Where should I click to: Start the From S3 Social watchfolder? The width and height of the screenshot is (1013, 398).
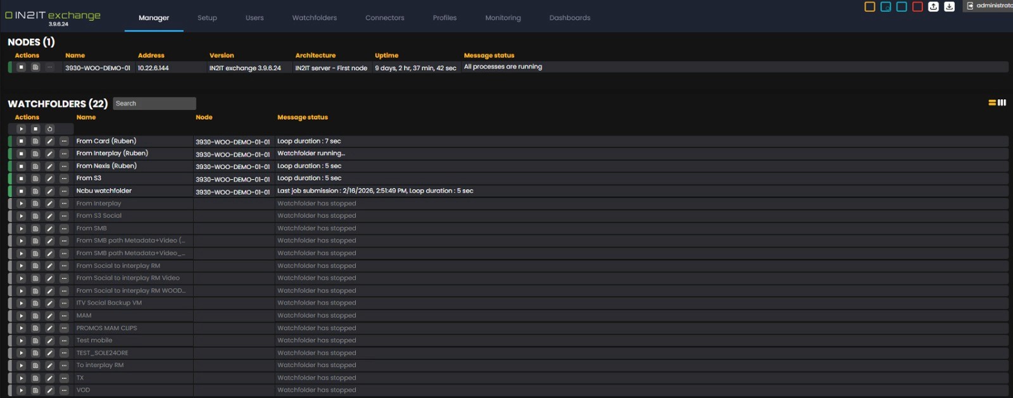[x=21, y=216]
